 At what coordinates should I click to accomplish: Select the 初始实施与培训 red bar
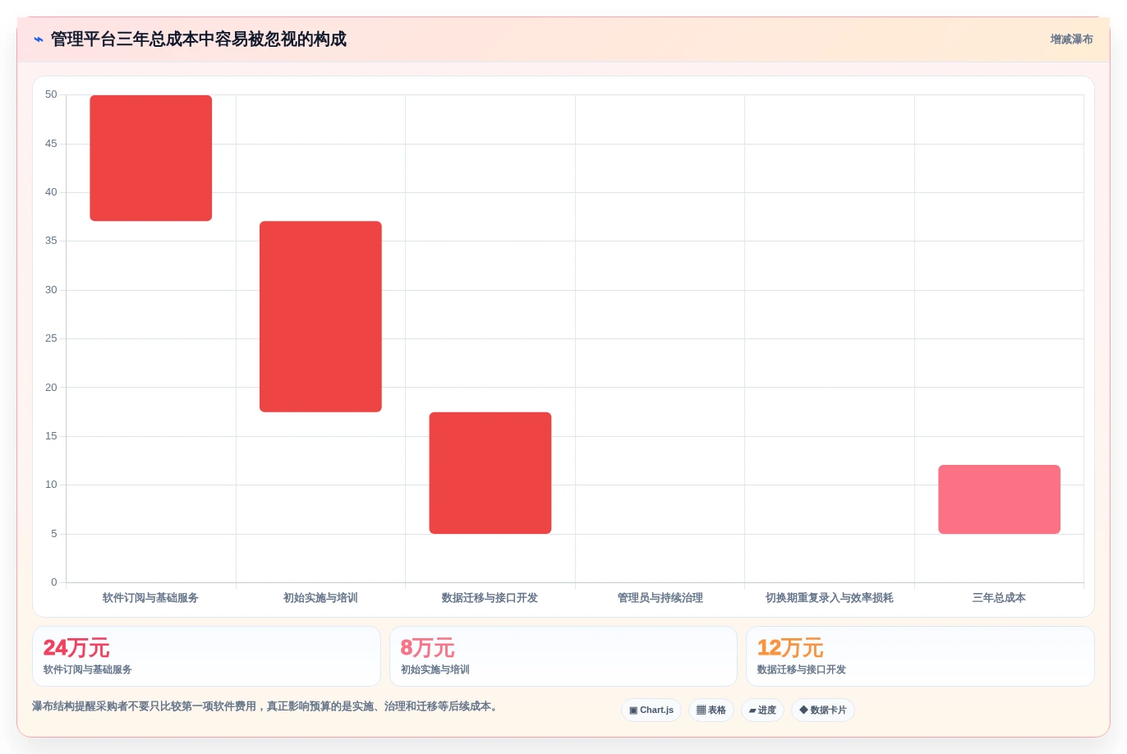pos(320,316)
